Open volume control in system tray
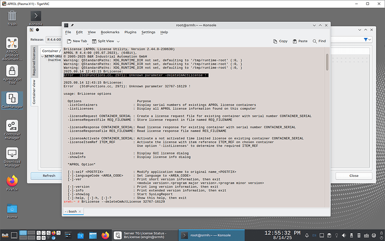The image size is (385, 241). pyautogui.click(x=344, y=235)
